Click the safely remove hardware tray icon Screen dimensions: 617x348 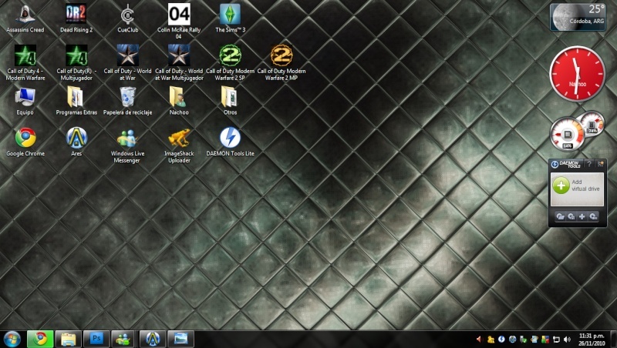[523, 339]
